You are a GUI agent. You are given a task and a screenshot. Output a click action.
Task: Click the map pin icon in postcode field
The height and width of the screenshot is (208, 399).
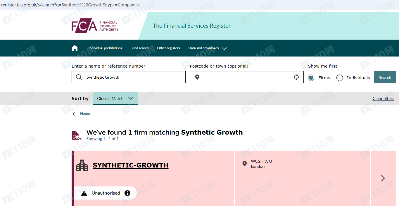pyautogui.click(x=197, y=77)
